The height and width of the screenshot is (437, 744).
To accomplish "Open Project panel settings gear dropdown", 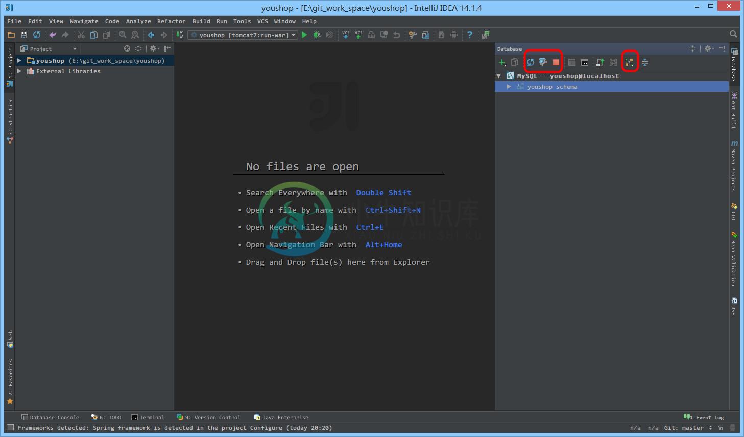I will 154,48.
